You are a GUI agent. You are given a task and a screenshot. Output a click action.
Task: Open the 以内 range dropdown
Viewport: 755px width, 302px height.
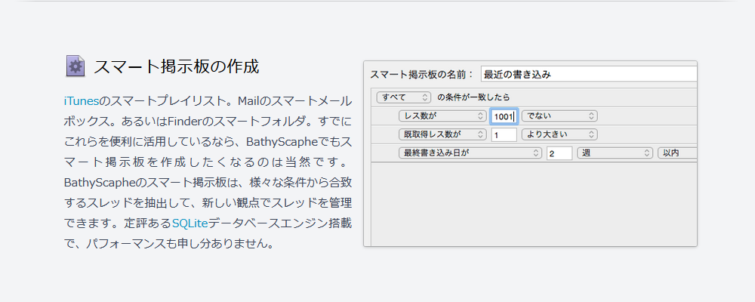point(677,153)
